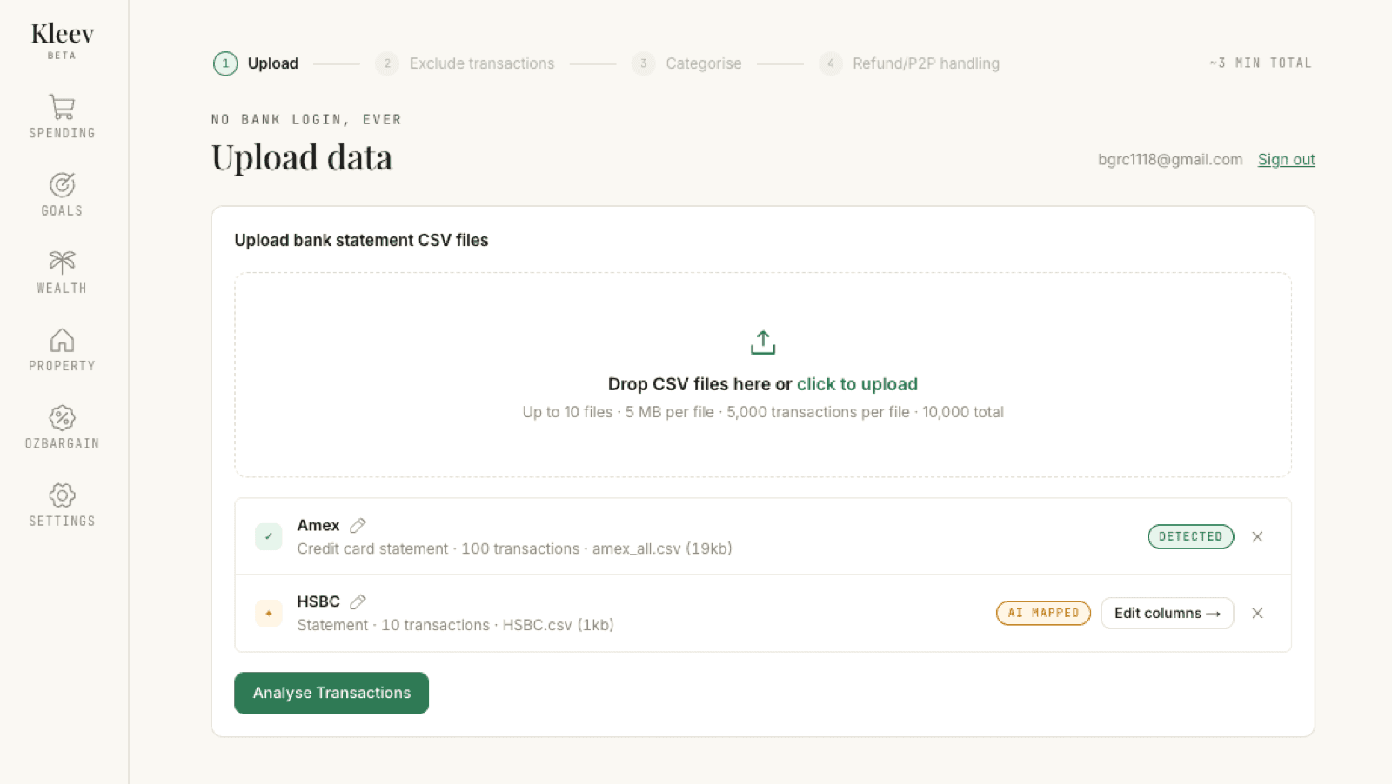Select step 1 Upload
Viewport: 1392px width, 784px height.
pyautogui.click(x=256, y=63)
